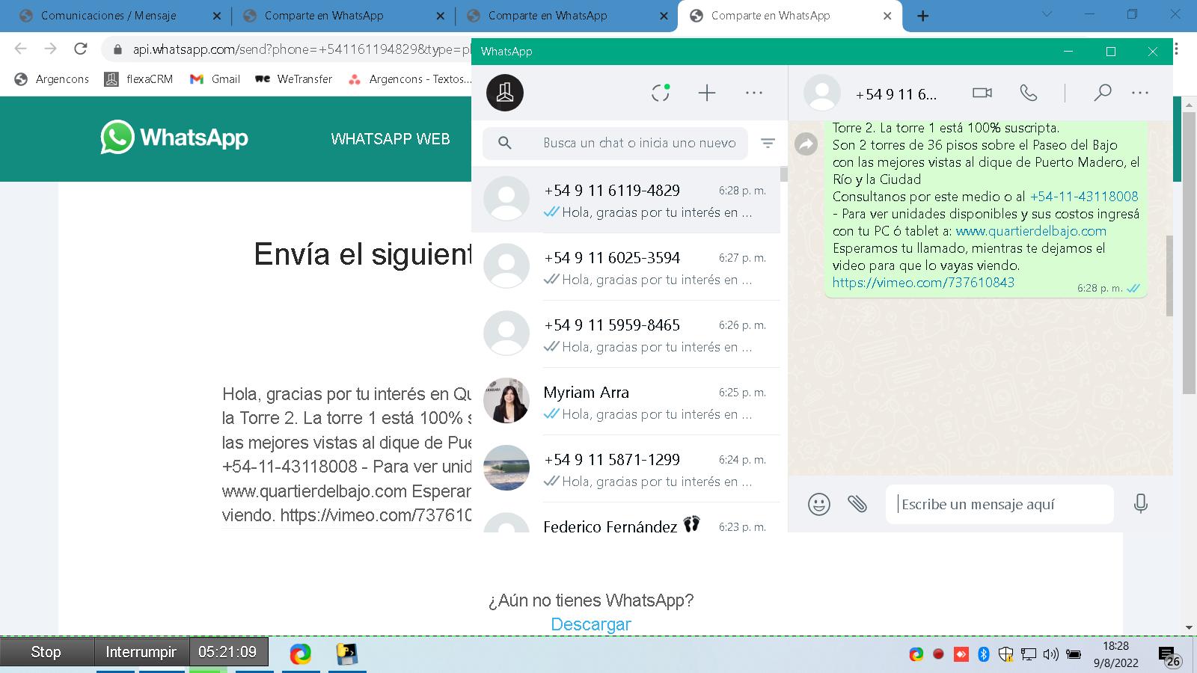Open chat with +54 9 11 6025-3594
Image resolution: width=1197 pixels, height=673 pixels.
pyautogui.click(x=625, y=267)
